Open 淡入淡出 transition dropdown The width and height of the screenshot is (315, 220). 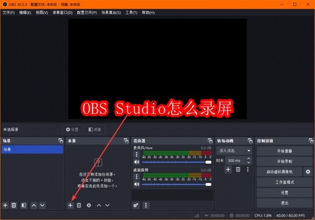click(x=234, y=151)
